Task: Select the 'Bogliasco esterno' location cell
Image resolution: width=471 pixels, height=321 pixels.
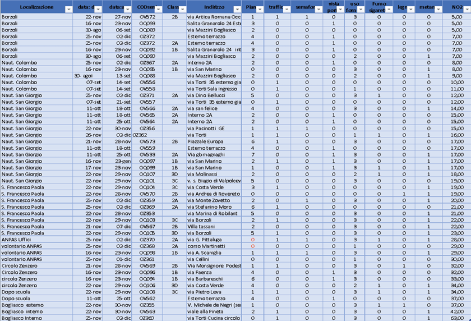Action: (36, 305)
